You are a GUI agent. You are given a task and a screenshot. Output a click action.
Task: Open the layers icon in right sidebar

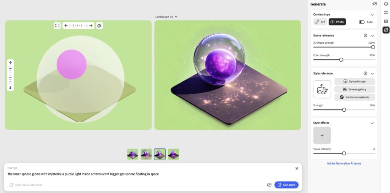(386, 4)
